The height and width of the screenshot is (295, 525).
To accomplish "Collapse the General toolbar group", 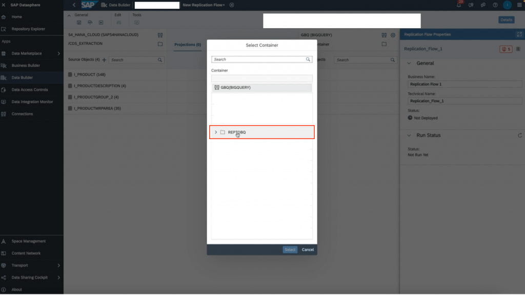I will click(x=69, y=15).
